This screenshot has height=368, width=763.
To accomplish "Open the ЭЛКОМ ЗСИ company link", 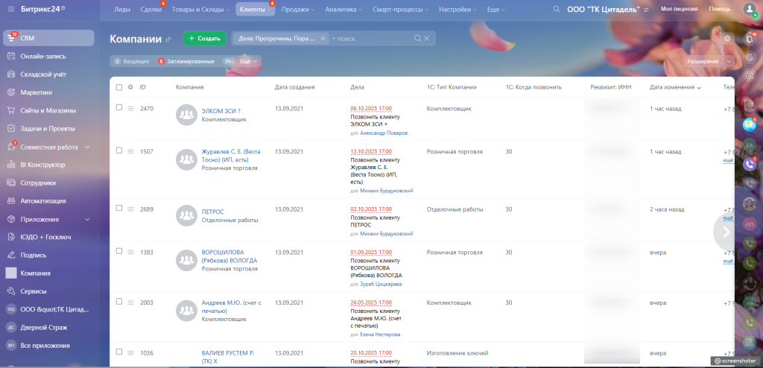I will (x=221, y=111).
